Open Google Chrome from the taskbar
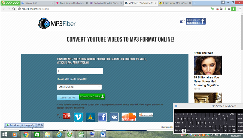Viewport: 243px width, 138px height. pos(26,134)
